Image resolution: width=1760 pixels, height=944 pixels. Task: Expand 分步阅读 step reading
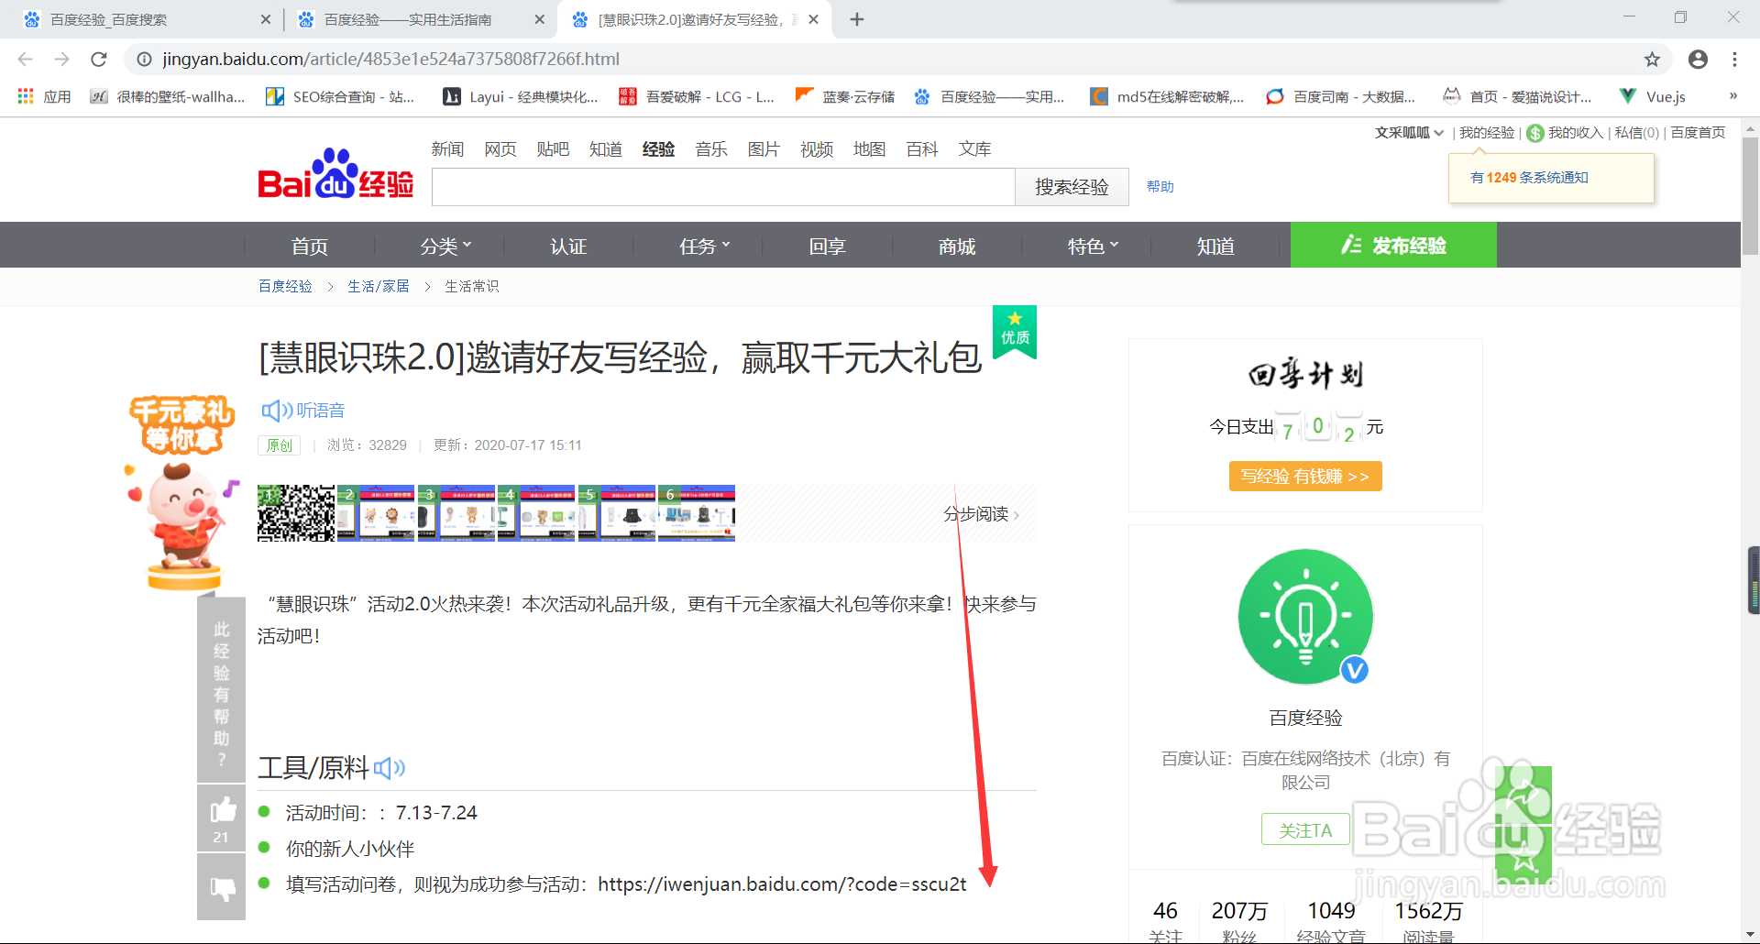[981, 514]
